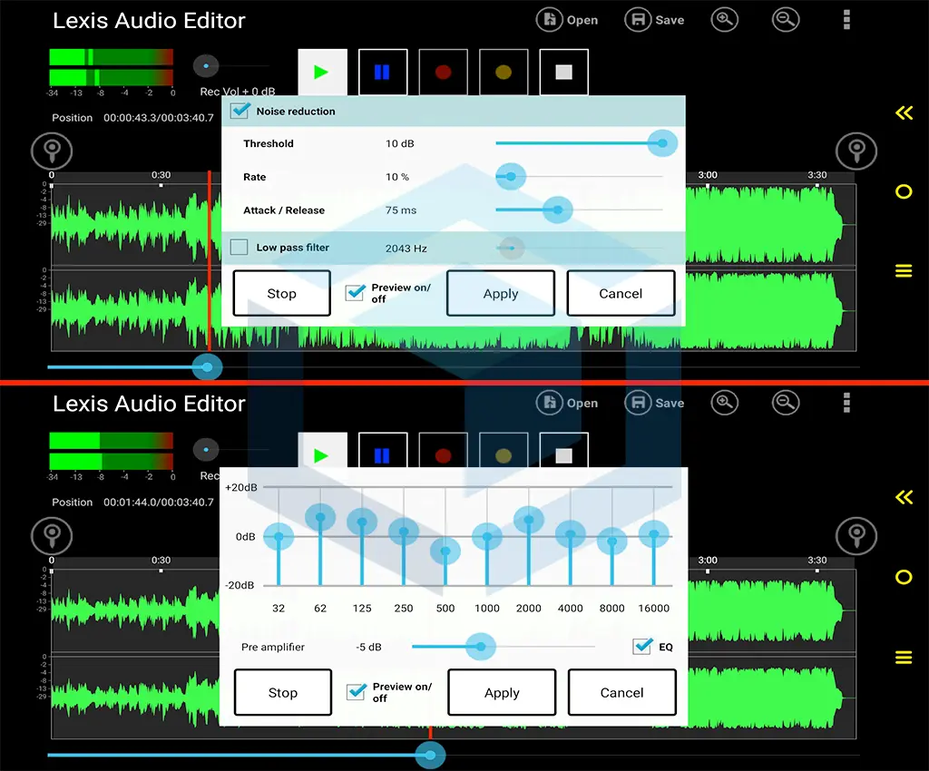The image size is (929, 771).
Task: Tap yellow hamburger icon in top editor
Action: (x=904, y=270)
